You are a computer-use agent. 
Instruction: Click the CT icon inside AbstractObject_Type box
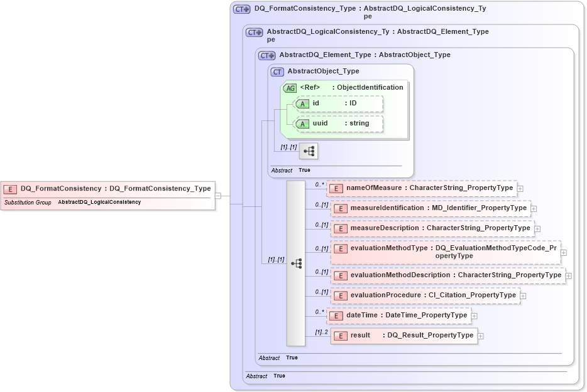point(277,72)
